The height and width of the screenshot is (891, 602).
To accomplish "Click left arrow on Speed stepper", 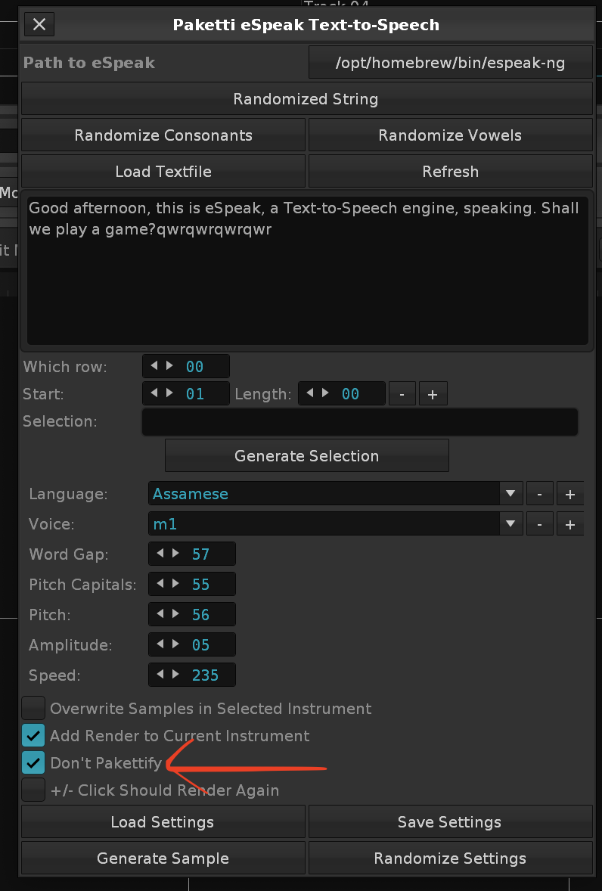I will tap(159, 675).
